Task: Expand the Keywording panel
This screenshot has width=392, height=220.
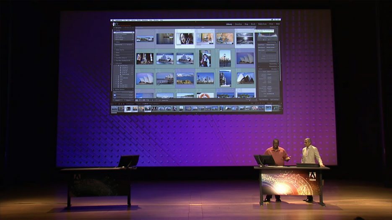Action: tap(278, 64)
